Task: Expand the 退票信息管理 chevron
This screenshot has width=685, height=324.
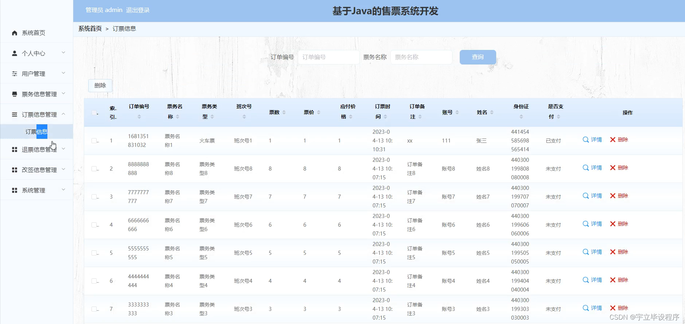Action: (63, 149)
